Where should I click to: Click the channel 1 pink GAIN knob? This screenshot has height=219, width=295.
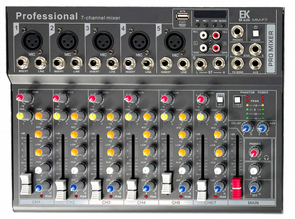(25, 98)
